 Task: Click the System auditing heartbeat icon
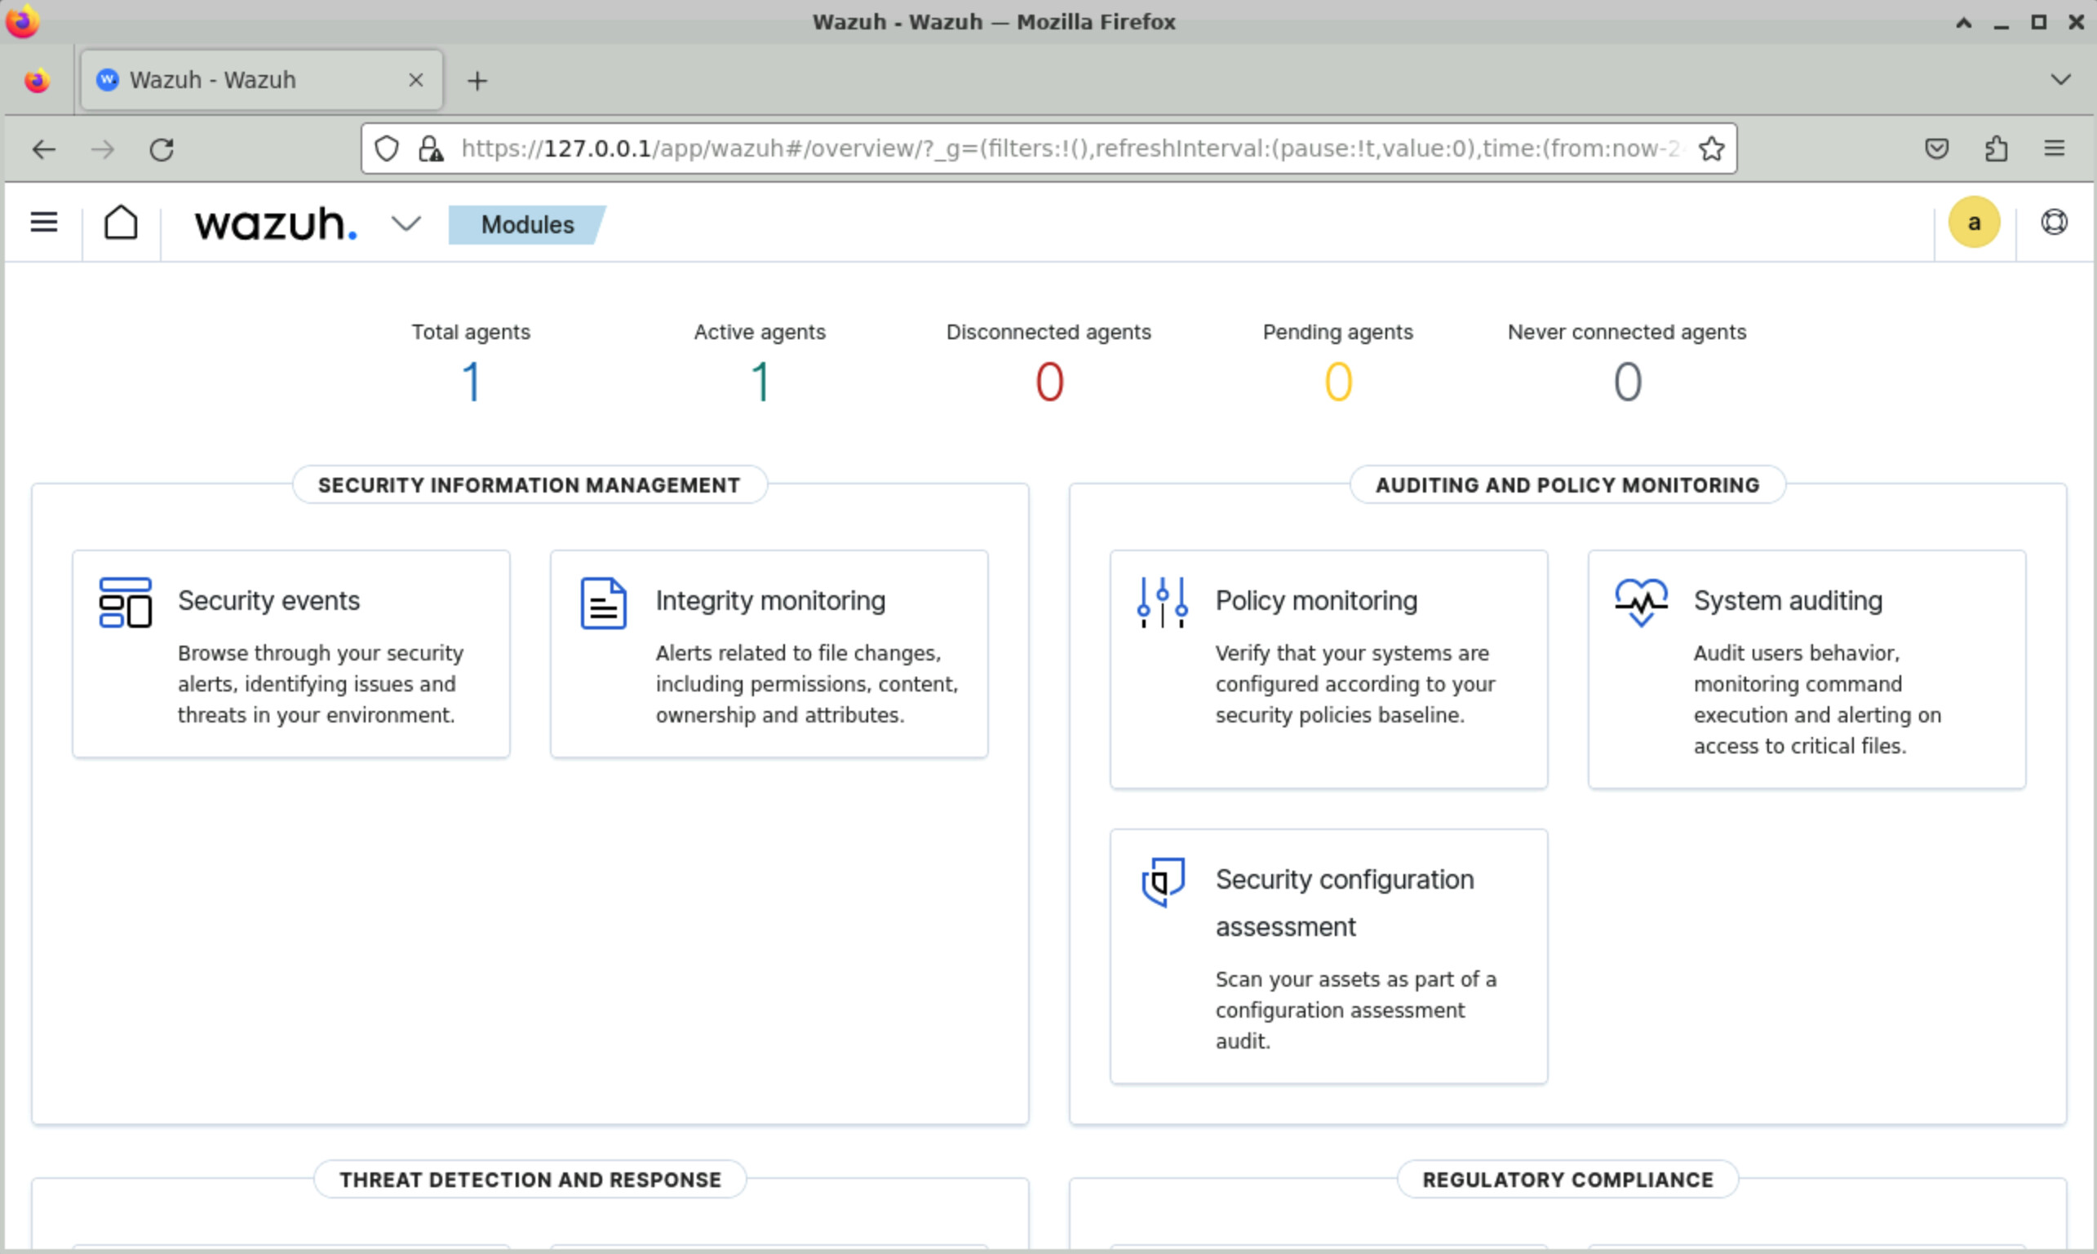point(1640,603)
